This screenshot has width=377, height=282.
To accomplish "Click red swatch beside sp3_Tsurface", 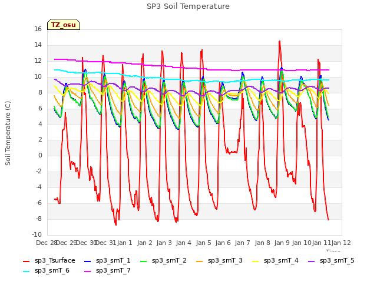I will tap(26, 261).
